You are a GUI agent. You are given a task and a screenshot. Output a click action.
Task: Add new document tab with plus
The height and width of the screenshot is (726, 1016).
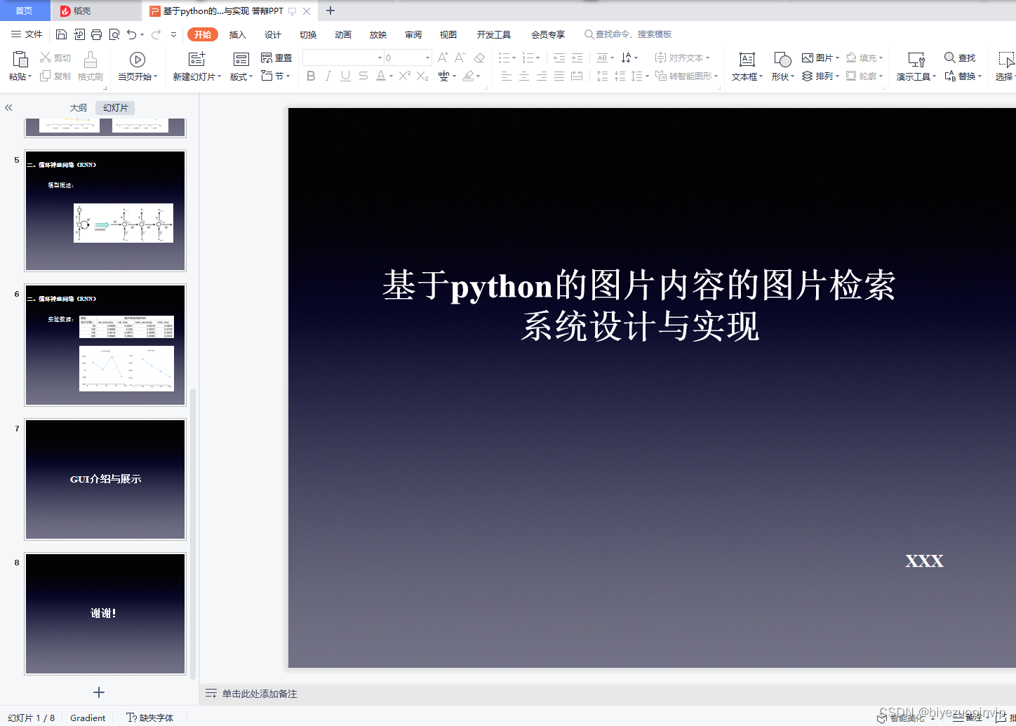pyautogui.click(x=330, y=11)
